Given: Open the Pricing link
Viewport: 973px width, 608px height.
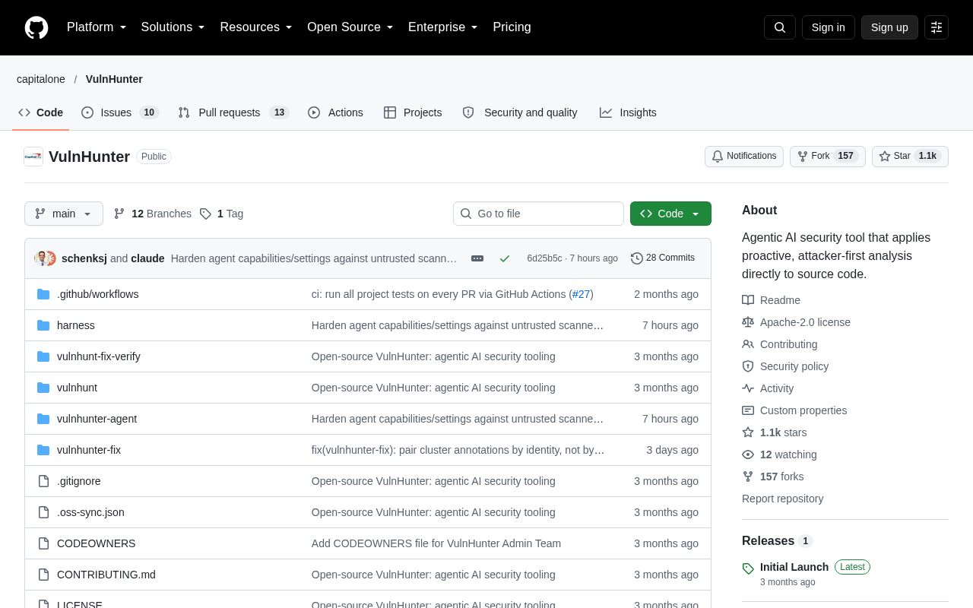Looking at the screenshot, I should pyautogui.click(x=512, y=27).
